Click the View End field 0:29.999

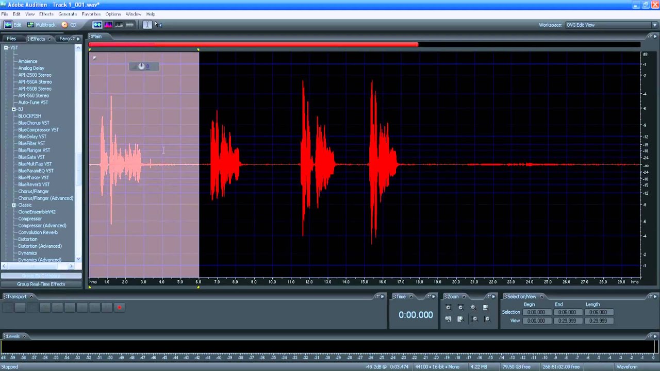(x=567, y=321)
